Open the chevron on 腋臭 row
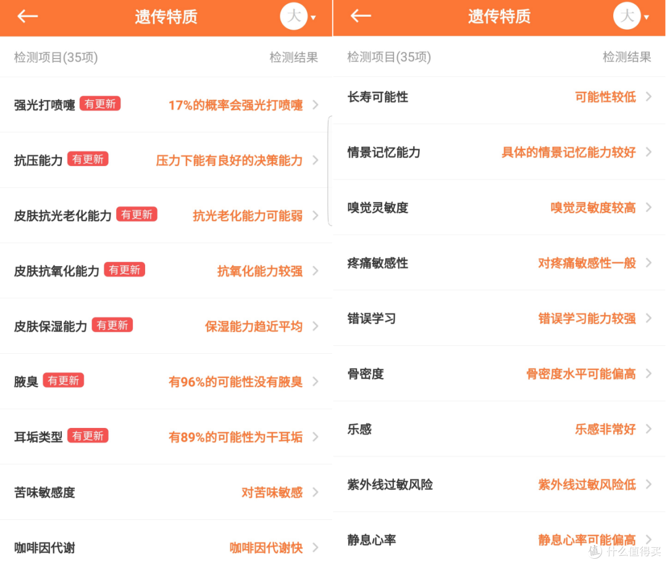This screenshot has height=565, width=667. (x=316, y=381)
